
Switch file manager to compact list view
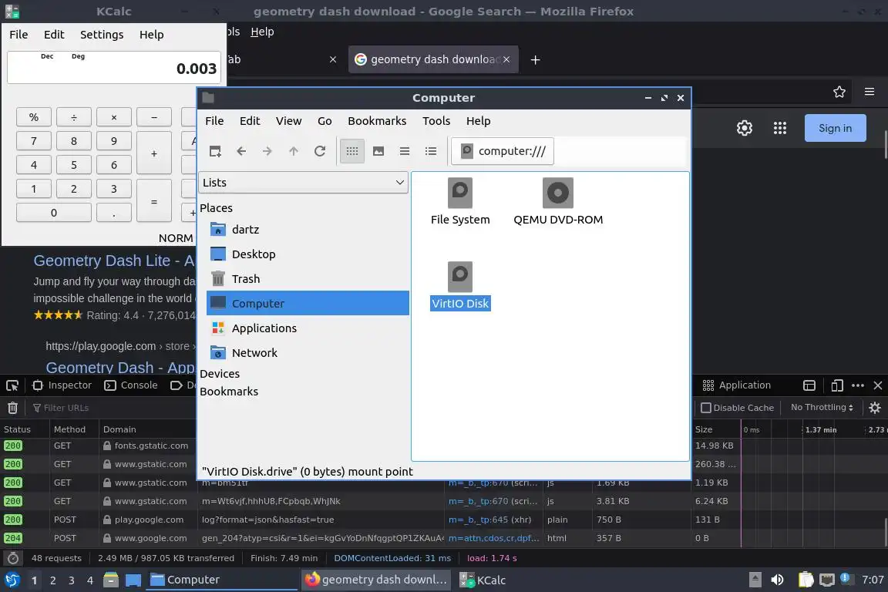pyautogui.click(x=405, y=151)
